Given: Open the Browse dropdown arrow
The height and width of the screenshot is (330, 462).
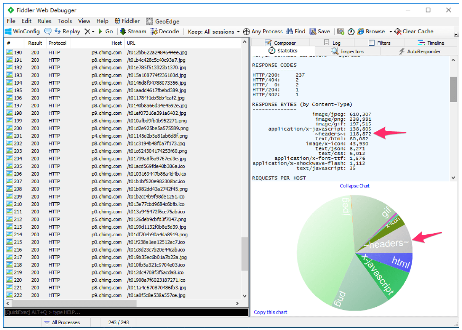Looking at the screenshot, I should [x=390, y=32].
